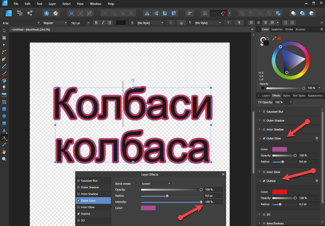325x226 pixels.
Task: Select the Artistic Text tool
Action: pyautogui.click(x=4, y=138)
